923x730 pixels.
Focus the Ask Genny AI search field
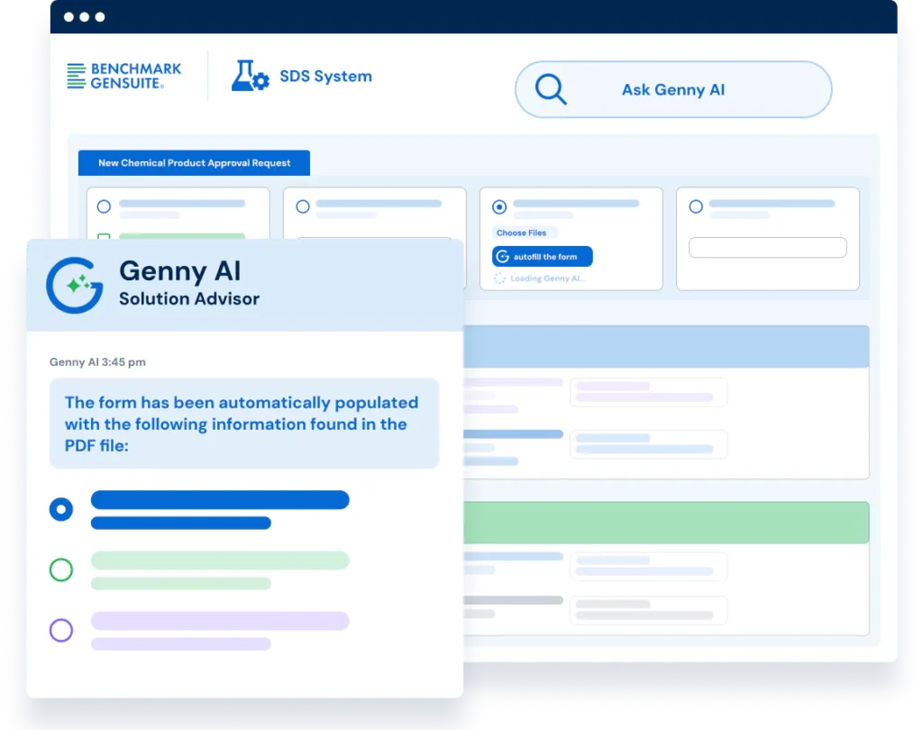tap(673, 89)
